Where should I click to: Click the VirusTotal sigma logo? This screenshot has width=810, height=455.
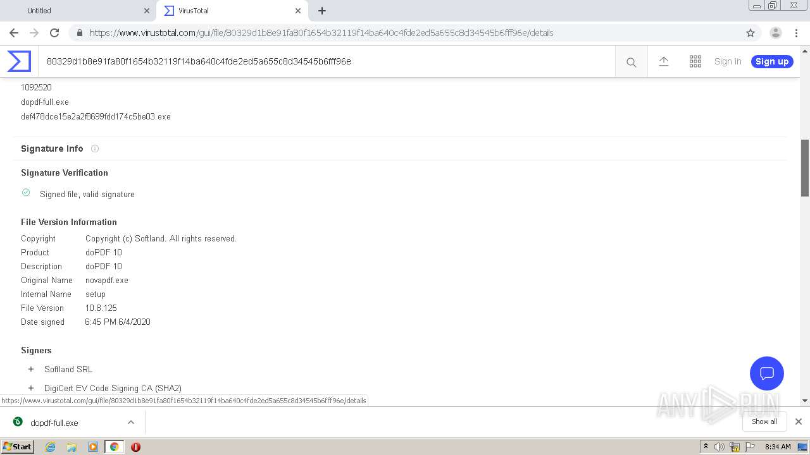click(19, 61)
